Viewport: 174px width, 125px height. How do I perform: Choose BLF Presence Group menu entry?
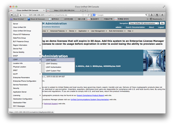pyautogui.click(x=25, y=41)
